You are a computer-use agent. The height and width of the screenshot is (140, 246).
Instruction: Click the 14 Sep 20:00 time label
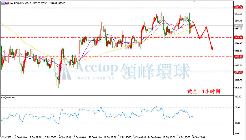click(154, 137)
